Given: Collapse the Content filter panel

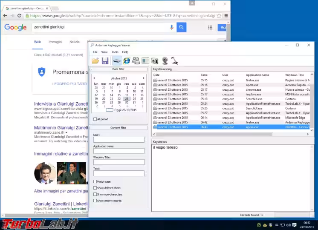Looking at the screenshot, I should point(92,128).
